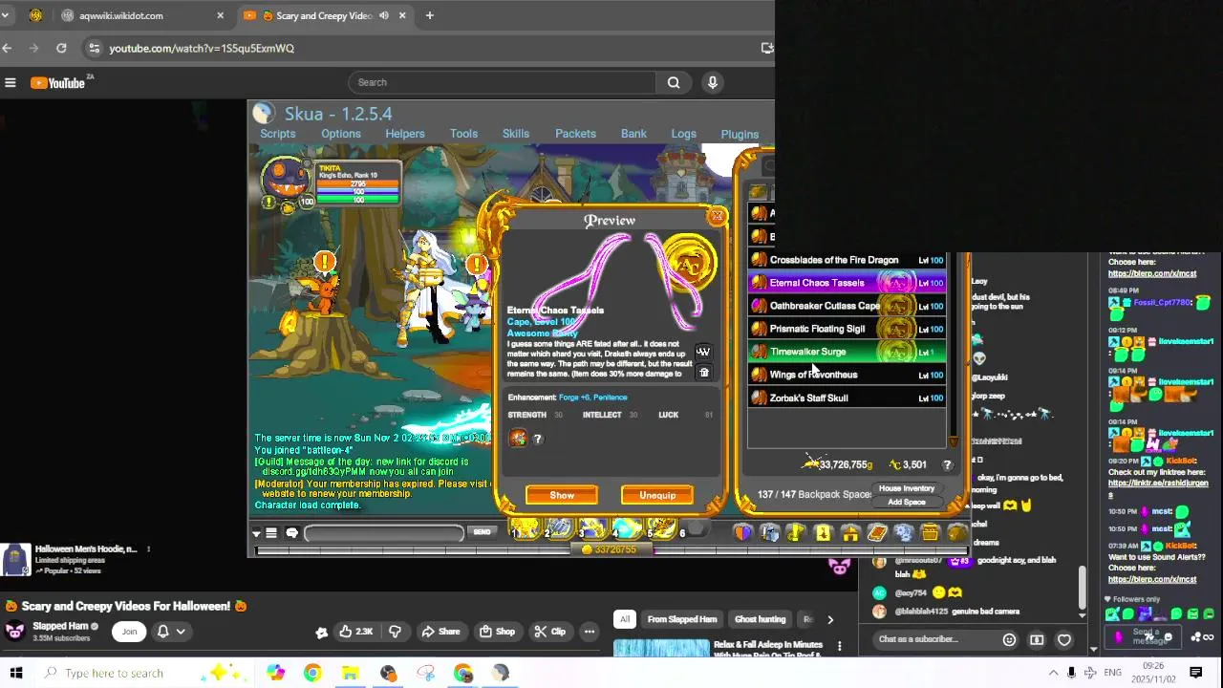
Task: Click Add Space under backpack
Action: (x=907, y=503)
